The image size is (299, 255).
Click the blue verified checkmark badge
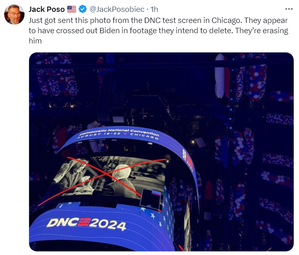[x=83, y=9]
